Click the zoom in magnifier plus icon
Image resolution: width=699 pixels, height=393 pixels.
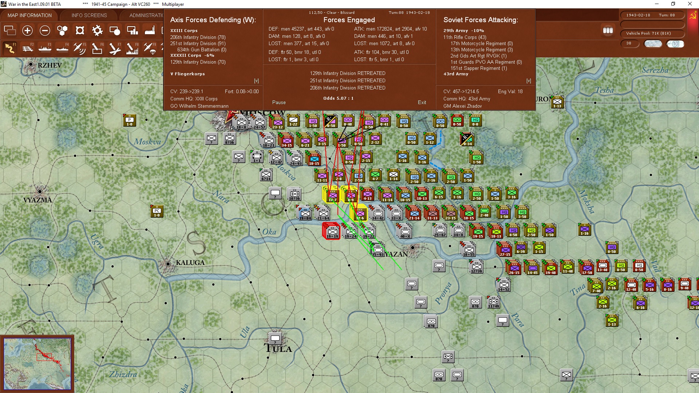27,31
